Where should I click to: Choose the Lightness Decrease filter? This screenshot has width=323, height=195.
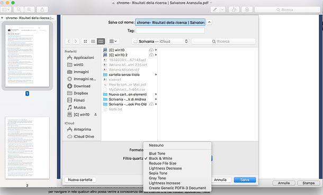coord(177,168)
